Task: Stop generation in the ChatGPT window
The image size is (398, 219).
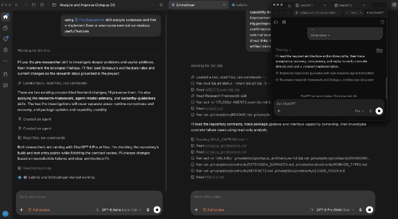Action: coord(379,111)
